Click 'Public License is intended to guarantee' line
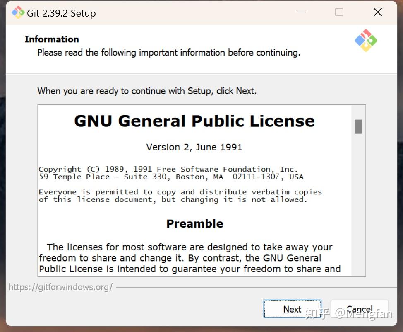Image resolution: width=403 pixels, height=332 pixels. 190,269
